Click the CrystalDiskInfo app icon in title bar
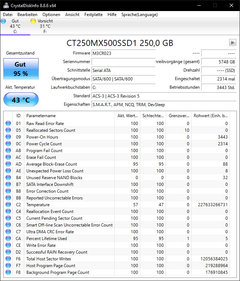Screen dimensions: 240x281 click(x=6, y=5)
